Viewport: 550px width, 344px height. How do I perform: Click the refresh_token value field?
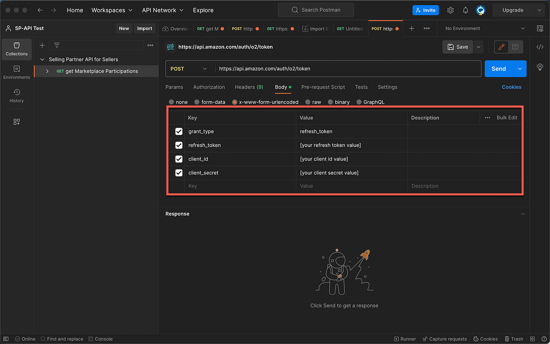click(352, 145)
